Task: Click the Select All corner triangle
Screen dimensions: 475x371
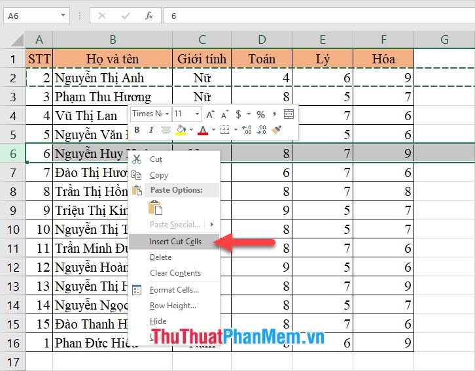Action: pyautogui.click(x=17, y=40)
